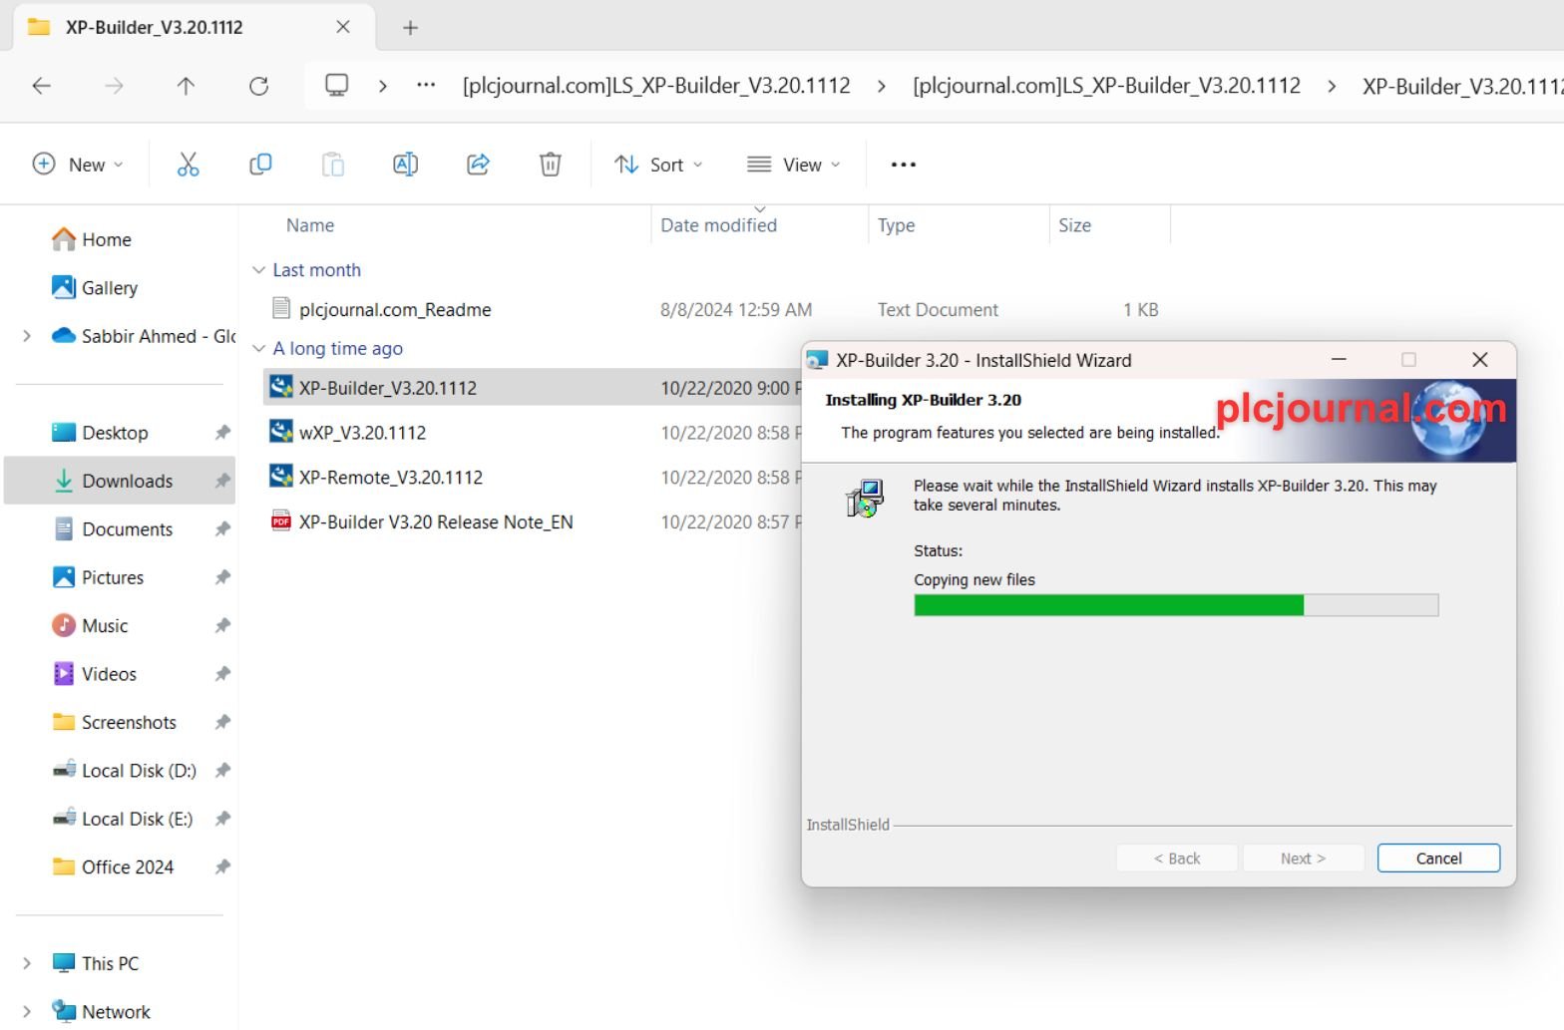Viewport: 1564px width, 1030px height.
Task: Open Videos in quick access
Action: point(94,674)
